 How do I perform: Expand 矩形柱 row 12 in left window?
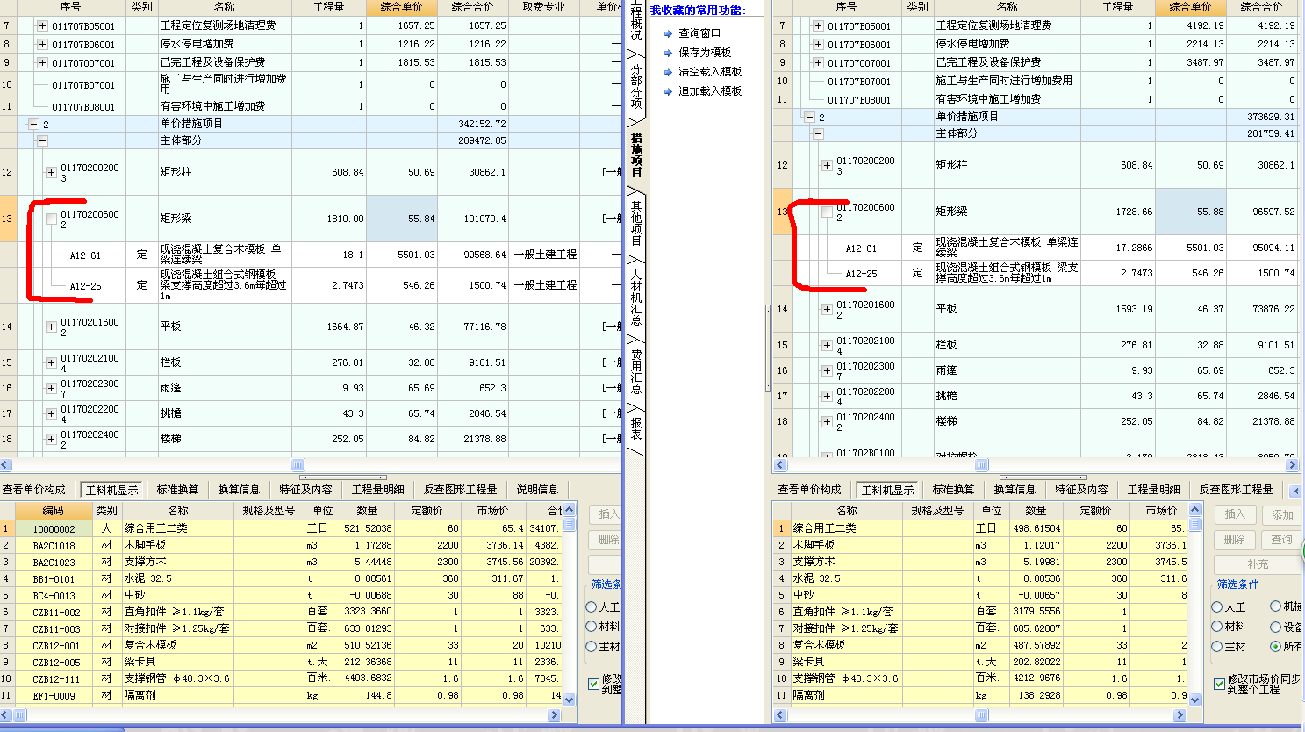[x=51, y=172]
